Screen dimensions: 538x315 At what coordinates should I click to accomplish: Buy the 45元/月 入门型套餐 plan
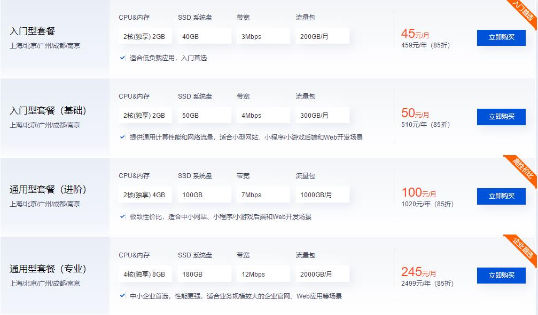point(501,37)
